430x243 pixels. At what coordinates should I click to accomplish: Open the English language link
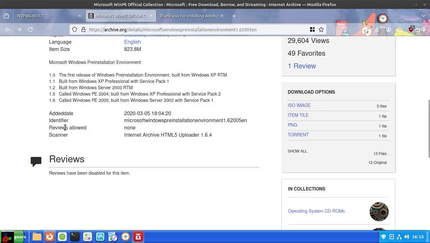click(132, 42)
